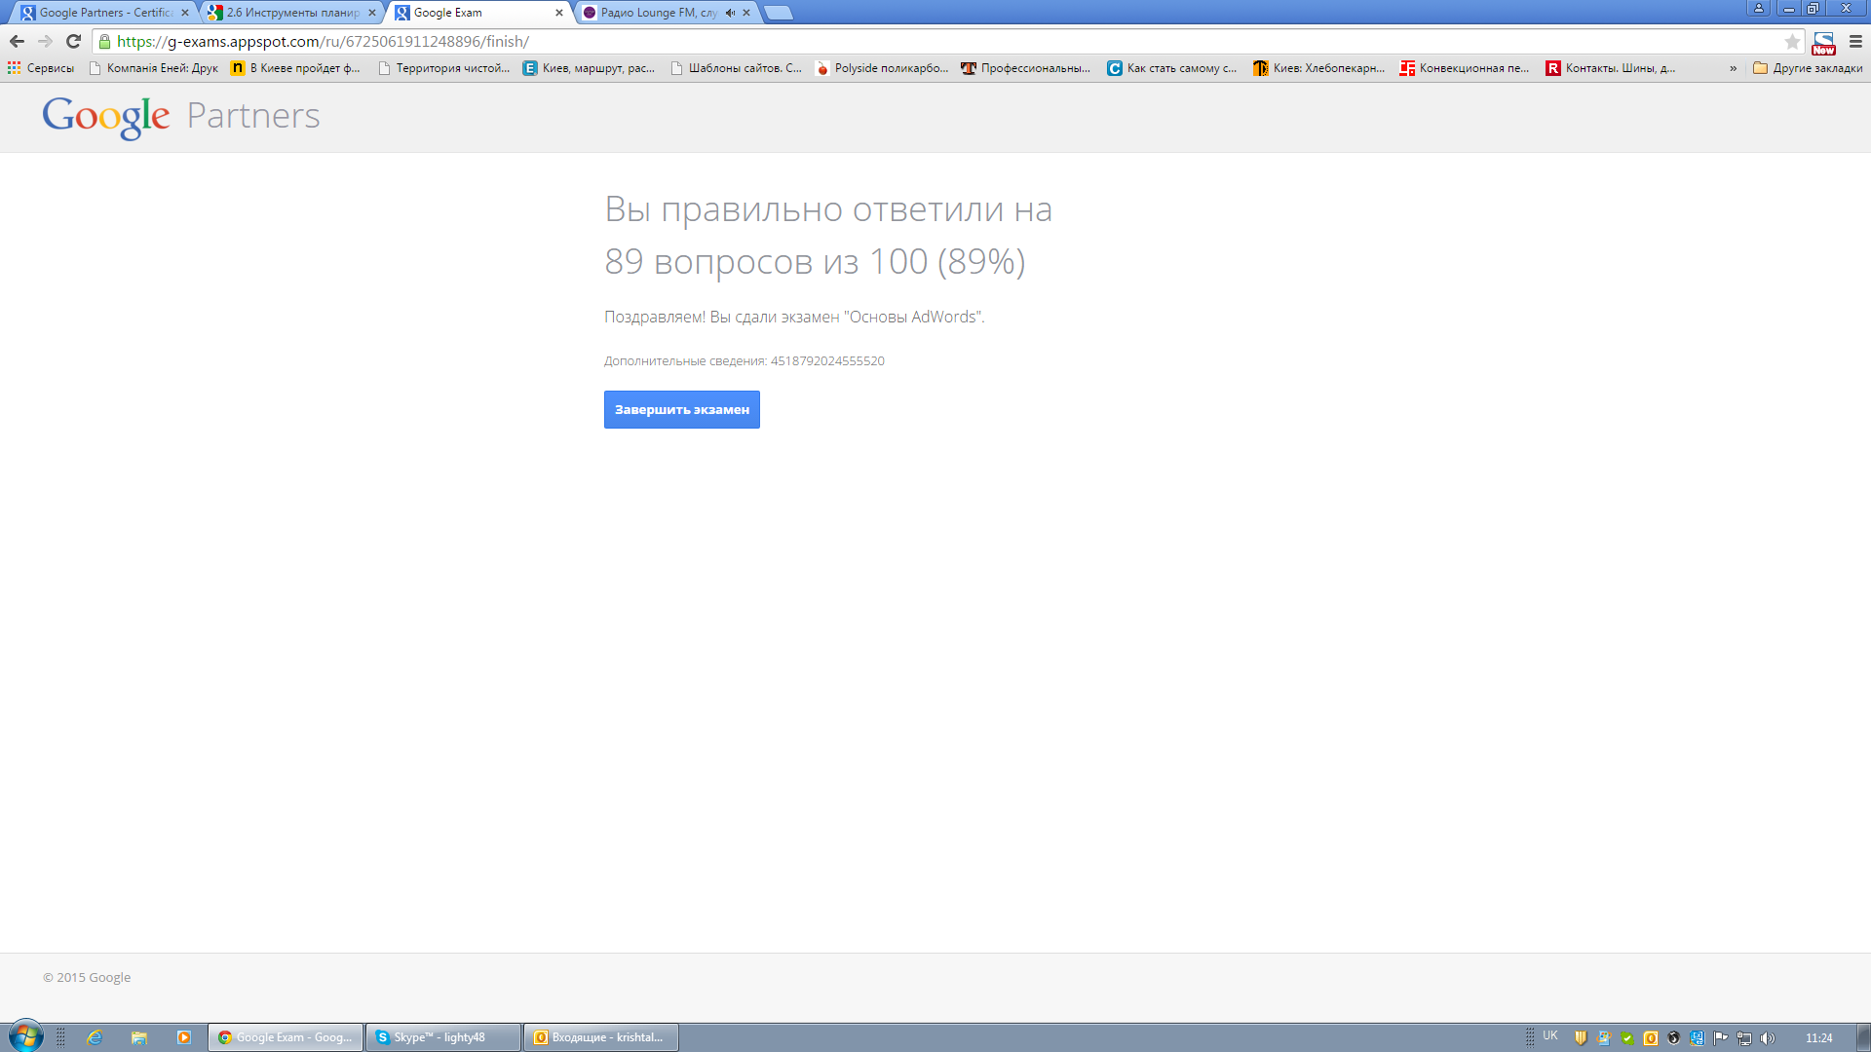Click the text 'Дополнительные сведения: 4518792024555520'
Screen dimensions: 1871x1052
tap(745, 361)
